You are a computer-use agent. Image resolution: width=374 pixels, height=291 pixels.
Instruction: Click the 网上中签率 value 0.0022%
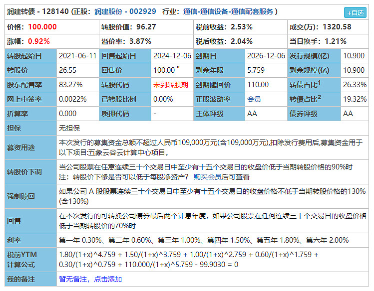pos(72,99)
